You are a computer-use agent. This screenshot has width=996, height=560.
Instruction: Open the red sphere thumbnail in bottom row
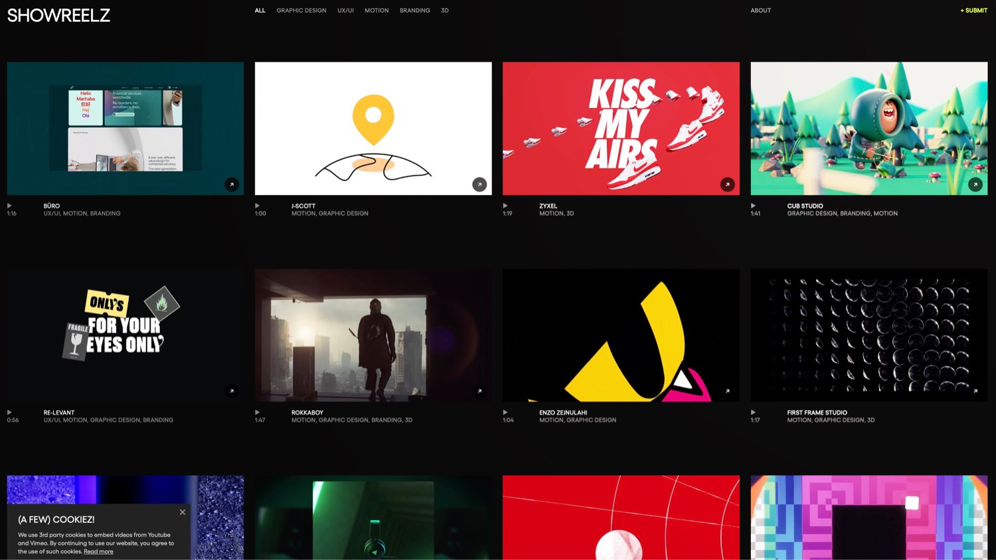pos(621,518)
